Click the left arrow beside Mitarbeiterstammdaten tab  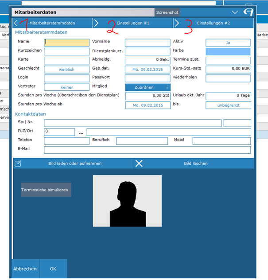pos(17,23)
